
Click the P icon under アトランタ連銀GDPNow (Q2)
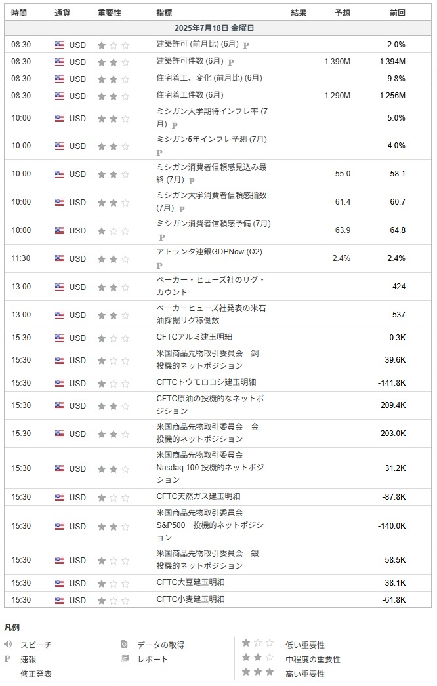pyautogui.click(x=159, y=266)
